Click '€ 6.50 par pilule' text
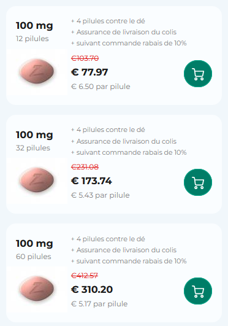 point(101,87)
